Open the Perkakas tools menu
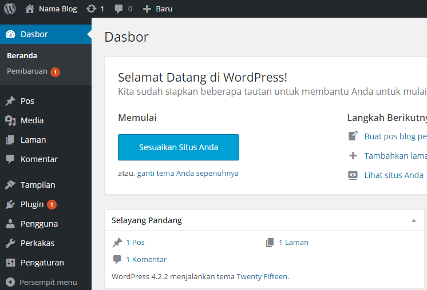Viewport: 427px width, 290px height. tap(38, 243)
